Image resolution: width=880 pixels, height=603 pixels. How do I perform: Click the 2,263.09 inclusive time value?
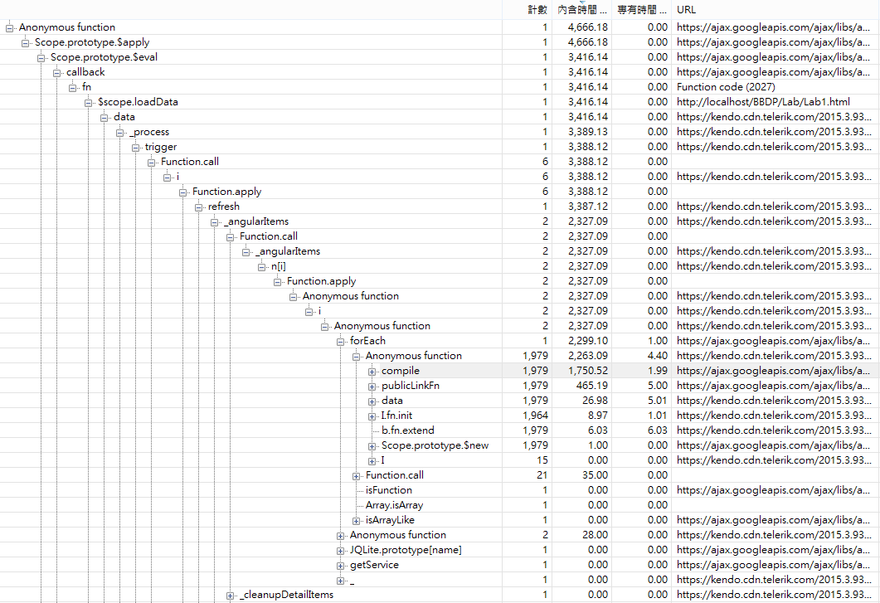coord(587,355)
